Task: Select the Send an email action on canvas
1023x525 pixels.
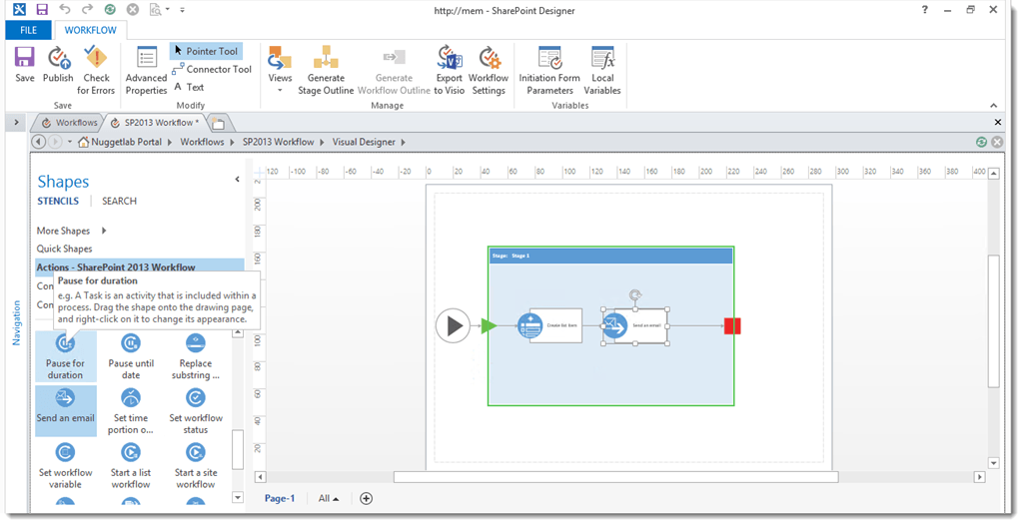Action: 634,324
